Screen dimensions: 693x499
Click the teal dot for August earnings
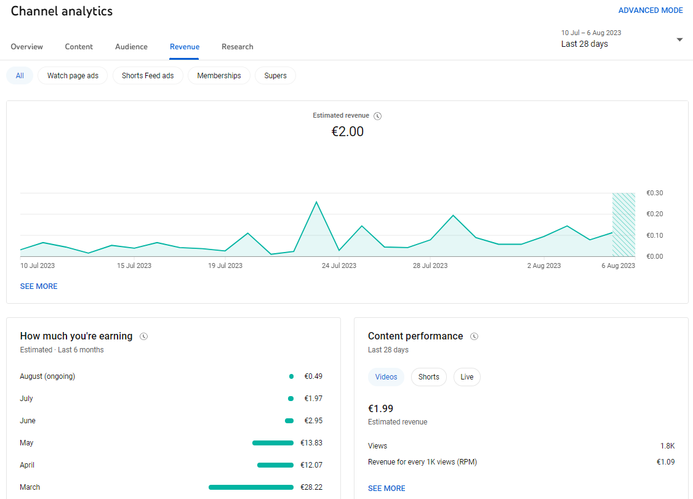(291, 376)
